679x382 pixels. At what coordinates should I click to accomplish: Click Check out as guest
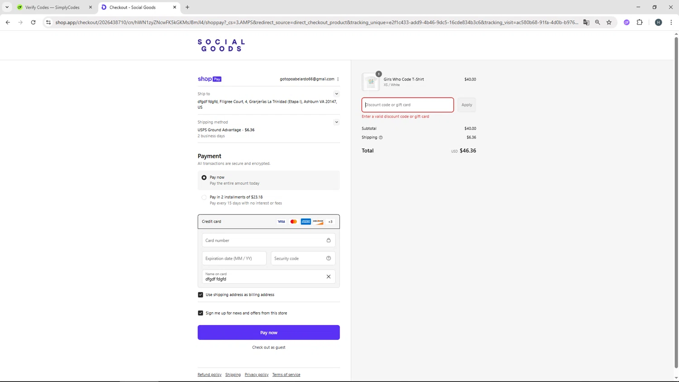[268, 348]
